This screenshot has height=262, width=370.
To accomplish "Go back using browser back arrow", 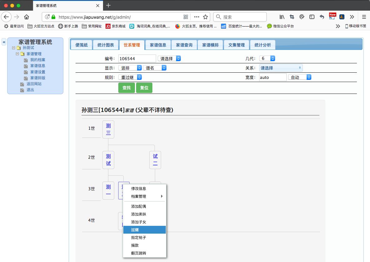I will [6, 17].
